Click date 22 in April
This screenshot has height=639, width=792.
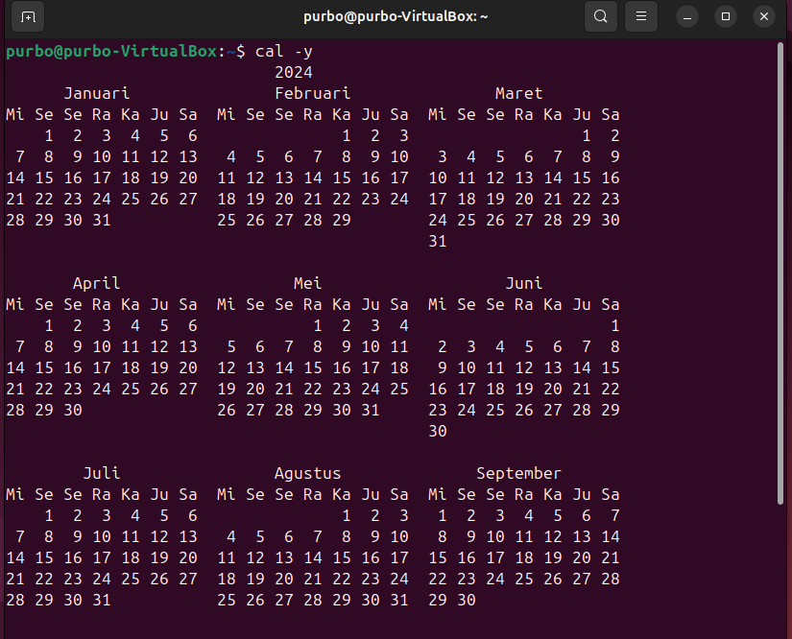44,389
